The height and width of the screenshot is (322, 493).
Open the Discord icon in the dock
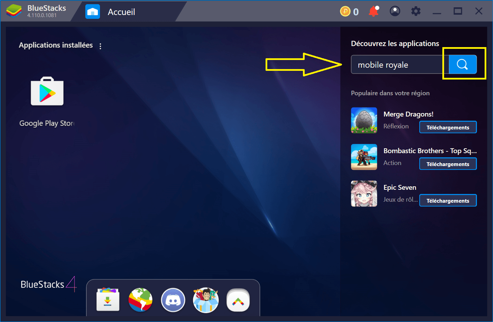point(173,300)
